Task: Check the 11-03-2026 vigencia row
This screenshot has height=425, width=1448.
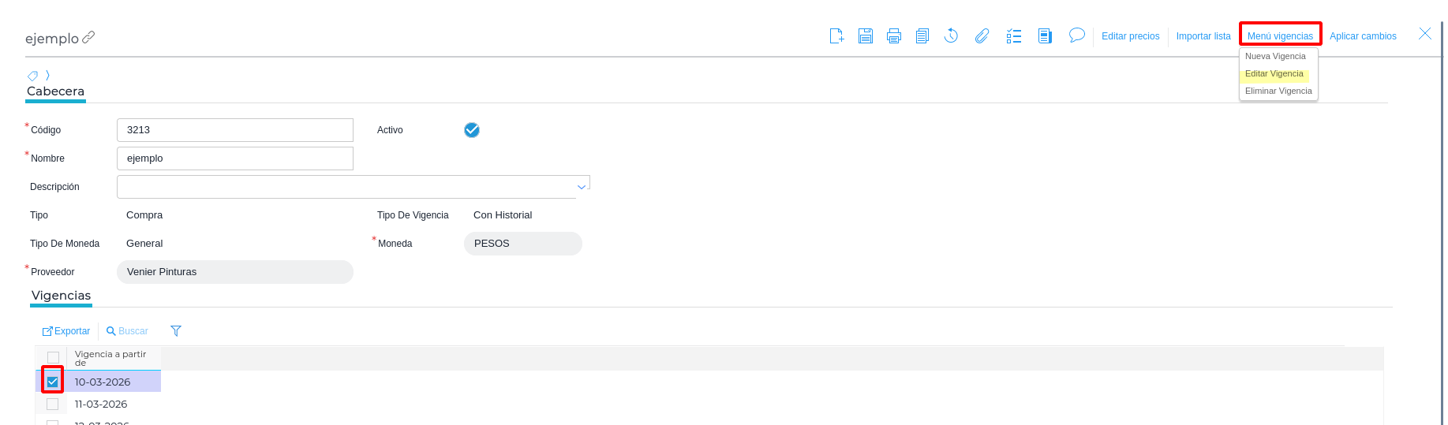Action: point(53,404)
